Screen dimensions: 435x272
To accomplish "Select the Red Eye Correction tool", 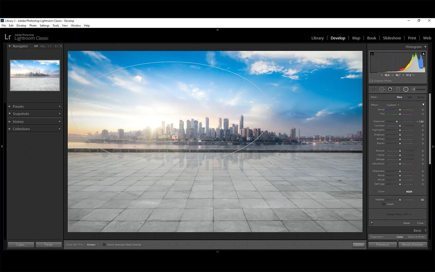I will pos(390,89).
